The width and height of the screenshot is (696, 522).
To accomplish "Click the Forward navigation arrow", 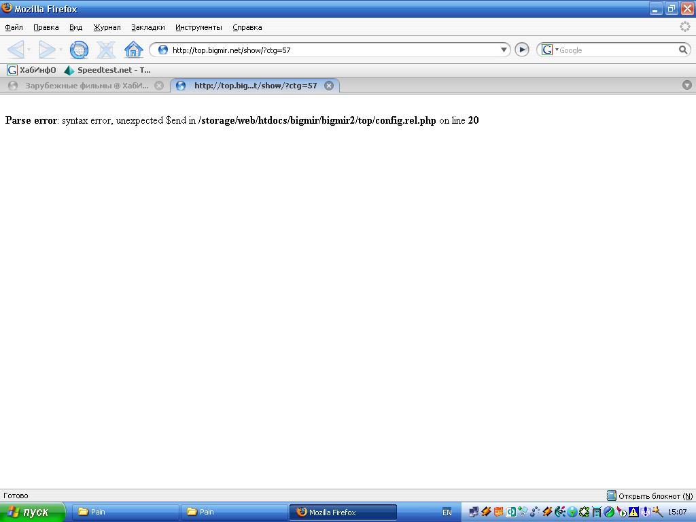I will pos(46,50).
